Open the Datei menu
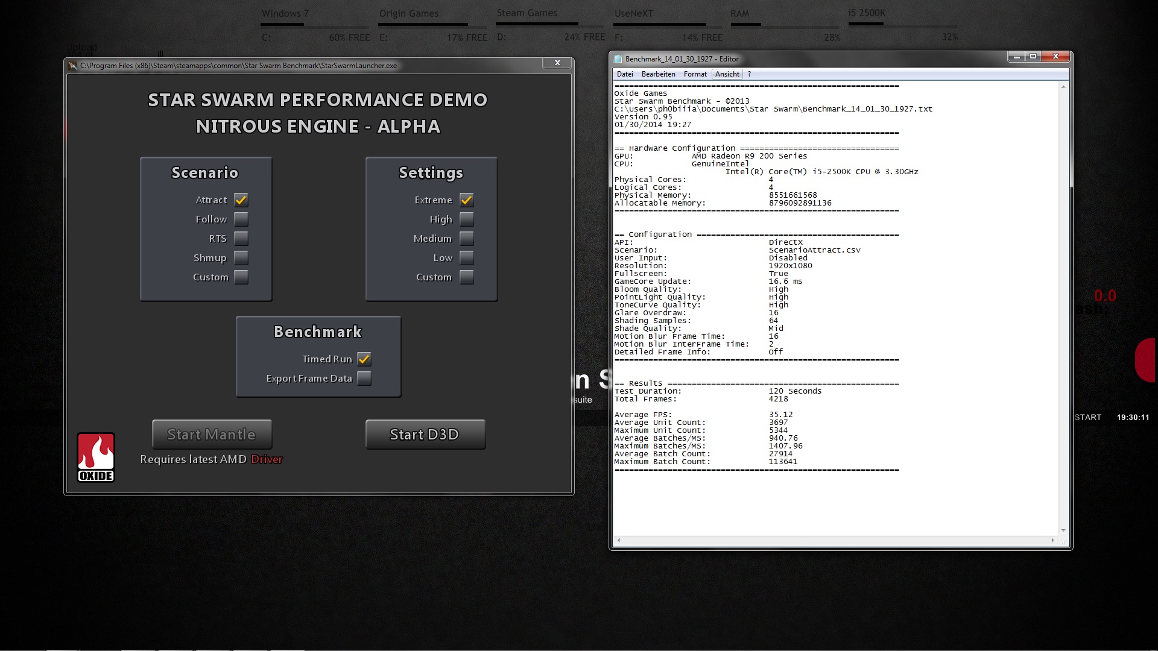The width and height of the screenshot is (1158, 651). (x=625, y=74)
